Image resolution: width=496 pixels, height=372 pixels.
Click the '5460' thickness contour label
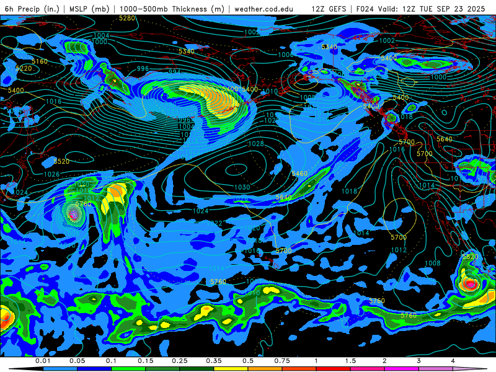(299, 174)
